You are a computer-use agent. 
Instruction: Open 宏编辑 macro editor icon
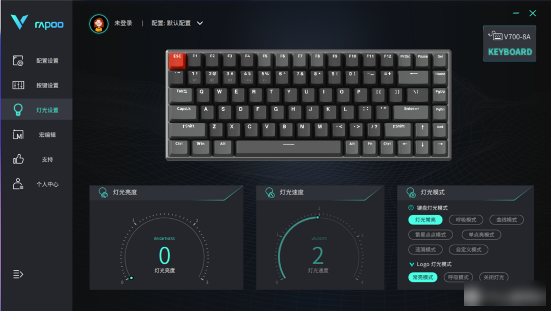[18, 135]
